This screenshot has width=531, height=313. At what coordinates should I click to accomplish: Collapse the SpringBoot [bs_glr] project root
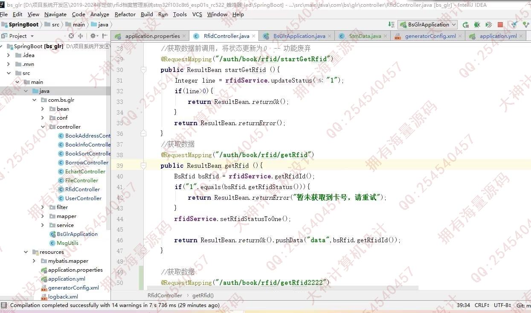tap(2, 46)
